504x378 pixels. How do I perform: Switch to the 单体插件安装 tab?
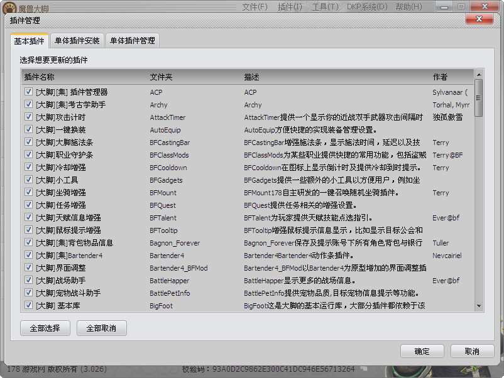(x=77, y=40)
